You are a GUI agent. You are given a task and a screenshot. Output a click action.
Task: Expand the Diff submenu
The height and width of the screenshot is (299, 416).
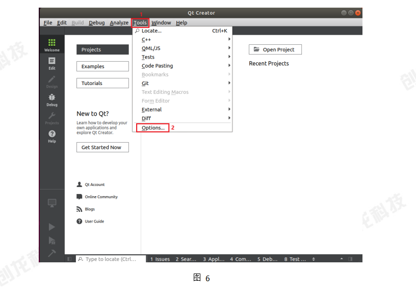coord(183,118)
